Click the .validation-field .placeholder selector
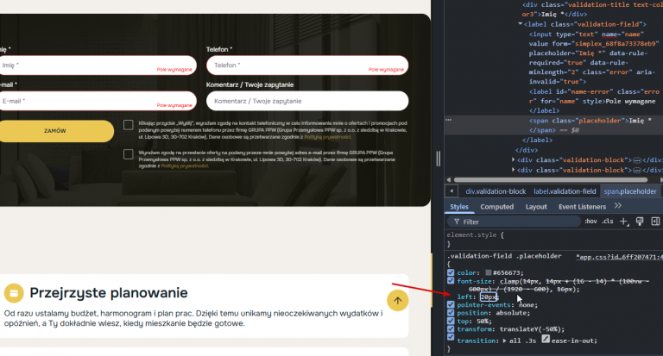Viewport: 663px width, 356px height. (504, 256)
